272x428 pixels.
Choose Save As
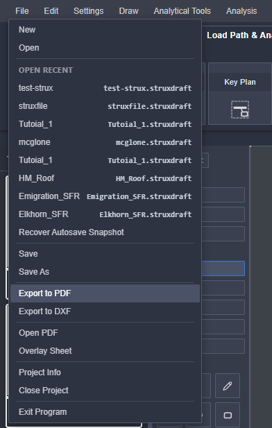click(x=105, y=272)
